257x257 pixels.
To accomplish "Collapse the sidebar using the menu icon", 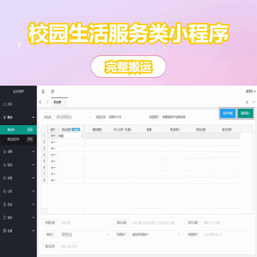I will 43,92.
